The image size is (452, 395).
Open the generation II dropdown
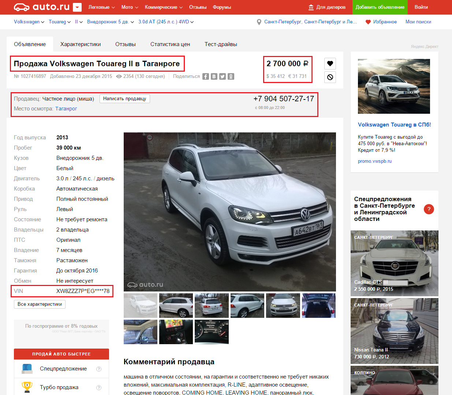79,22
